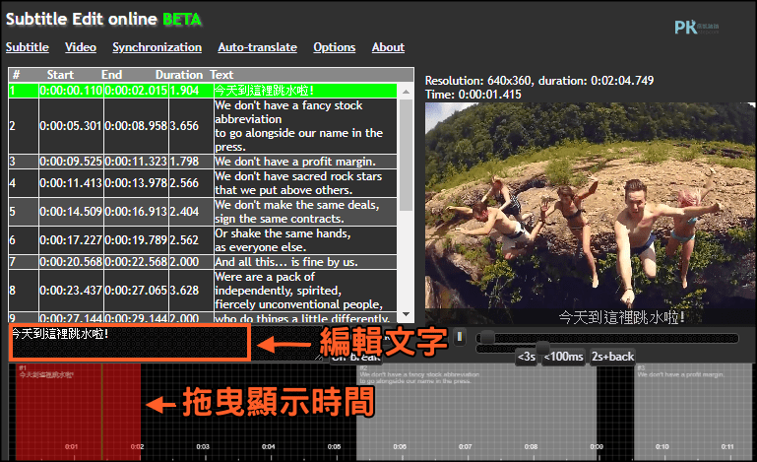The height and width of the screenshot is (462, 757).
Task: Jump back with the <3s button
Action: point(527,357)
